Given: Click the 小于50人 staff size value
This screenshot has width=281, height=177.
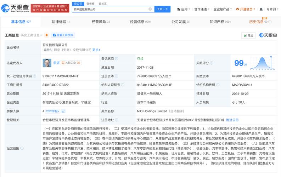Looking at the screenshot, I should click(238, 102).
